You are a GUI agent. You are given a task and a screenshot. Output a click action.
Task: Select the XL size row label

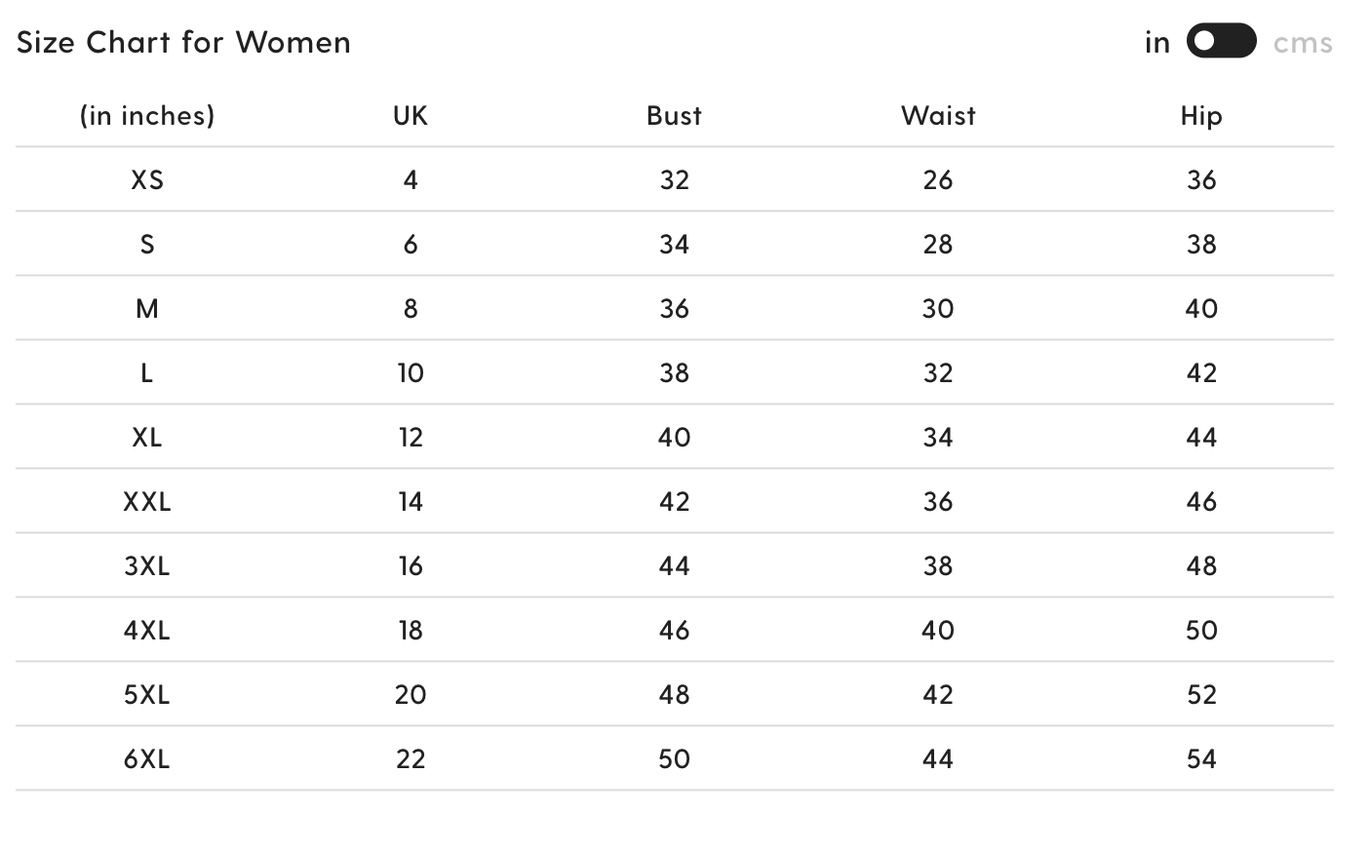(x=147, y=437)
